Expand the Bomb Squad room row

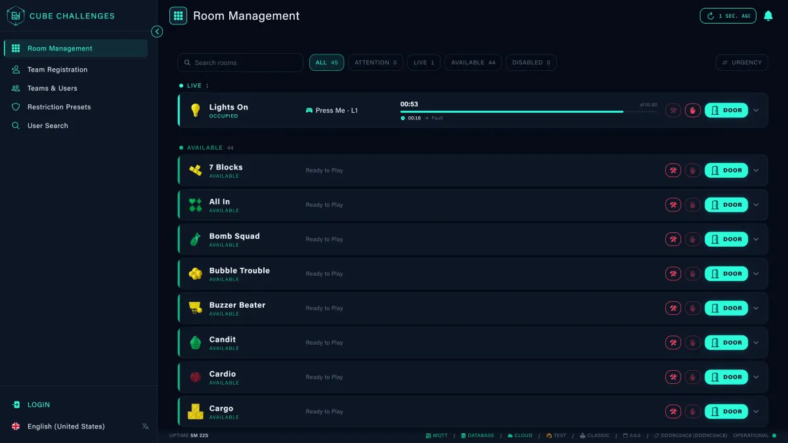point(756,239)
